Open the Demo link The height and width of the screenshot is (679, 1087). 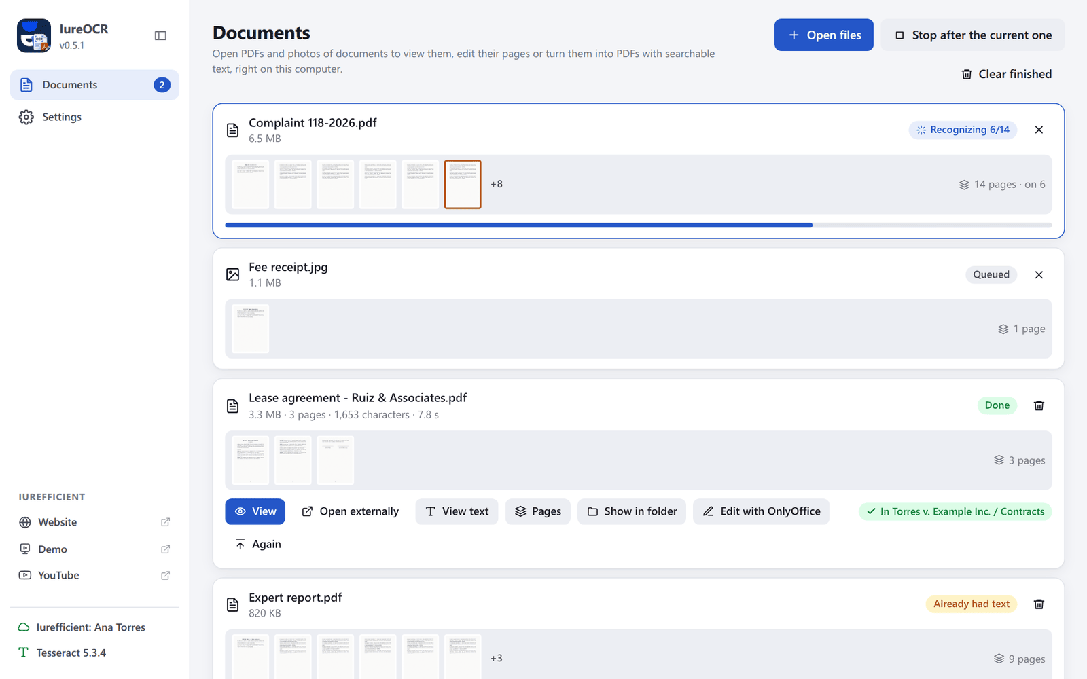tap(94, 549)
